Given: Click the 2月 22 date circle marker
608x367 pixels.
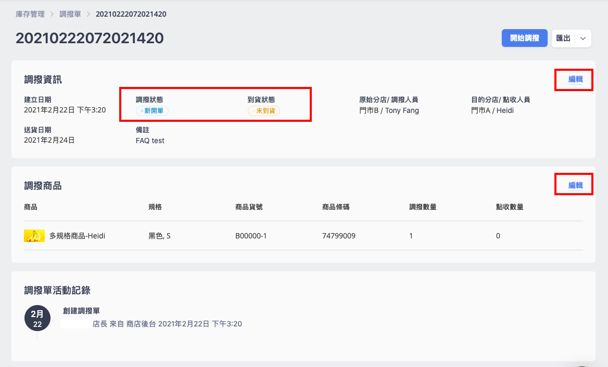Looking at the screenshot, I should pos(37,318).
